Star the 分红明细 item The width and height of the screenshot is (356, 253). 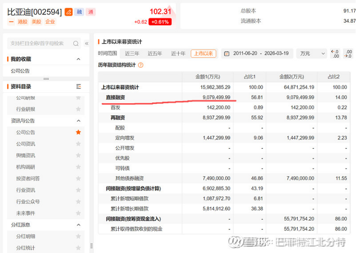(x=78, y=236)
